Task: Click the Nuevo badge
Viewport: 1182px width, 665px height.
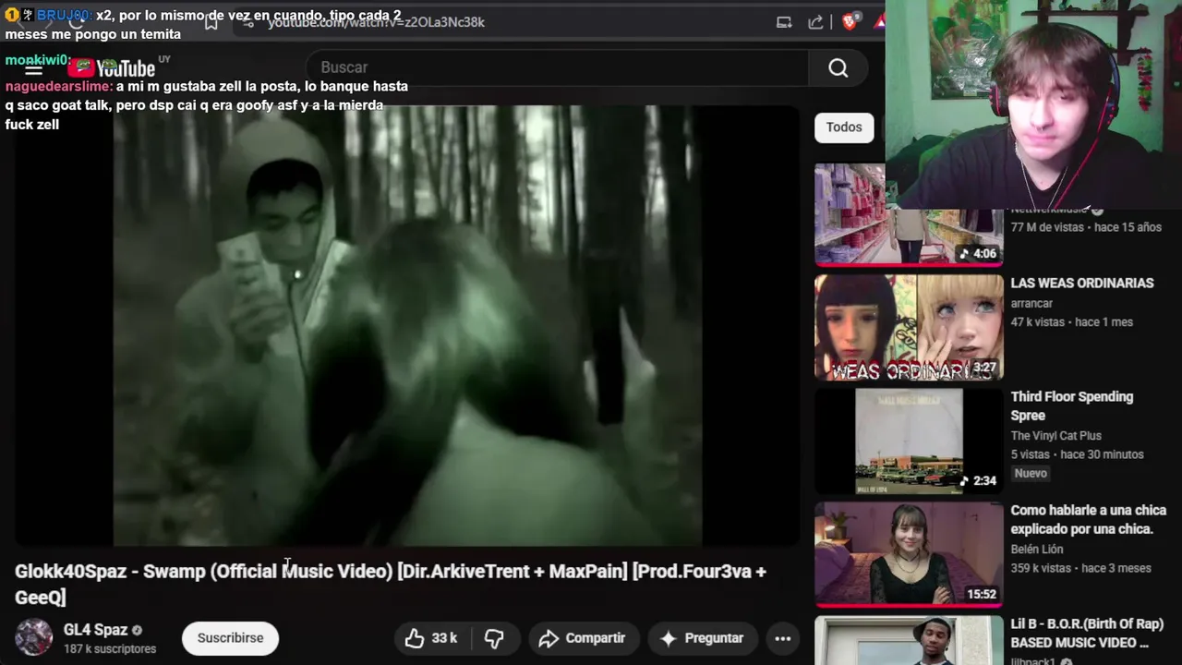Action: point(1031,474)
